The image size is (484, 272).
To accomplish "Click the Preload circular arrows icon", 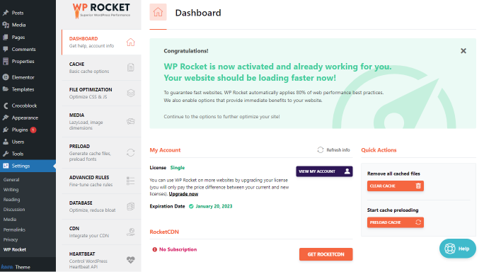I will click(131, 153).
